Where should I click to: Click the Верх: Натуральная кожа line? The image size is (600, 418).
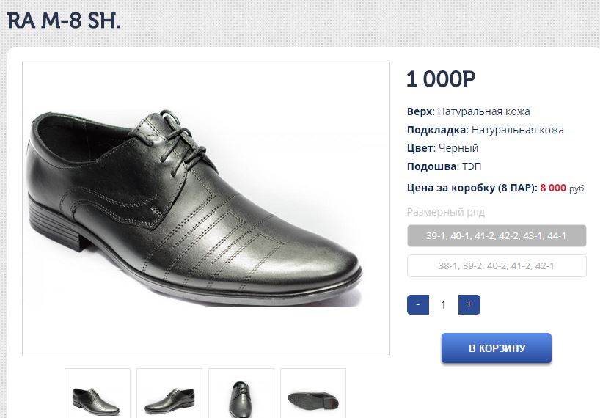(x=468, y=111)
